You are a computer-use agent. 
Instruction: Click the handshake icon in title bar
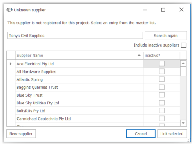pos(9,10)
